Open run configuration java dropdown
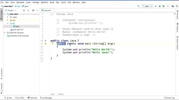The width and height of the screenshot is (179, 100). [147, 6]
